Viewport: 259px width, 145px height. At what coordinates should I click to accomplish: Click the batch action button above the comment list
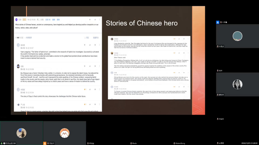[x=96, y=37]
